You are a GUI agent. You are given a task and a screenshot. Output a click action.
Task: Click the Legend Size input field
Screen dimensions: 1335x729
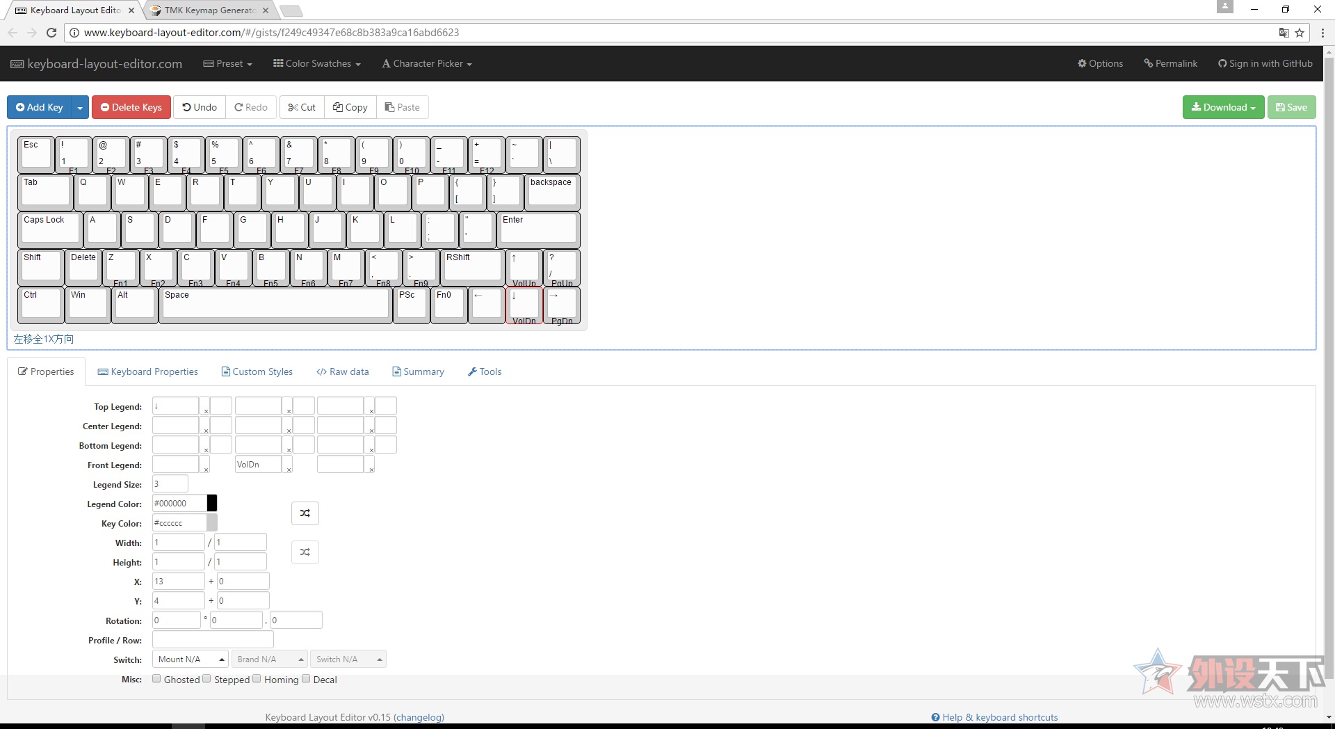pyautogui.click(x=170, y=483)
